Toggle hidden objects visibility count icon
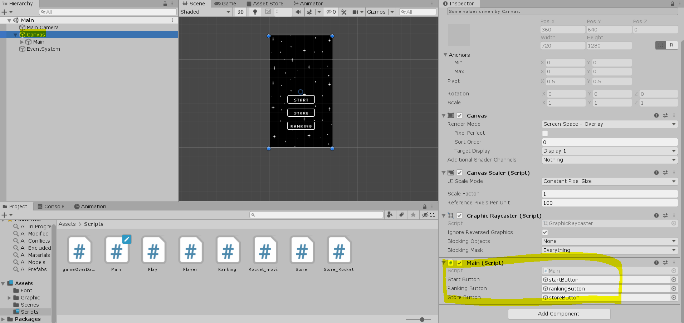 (331, 12)
